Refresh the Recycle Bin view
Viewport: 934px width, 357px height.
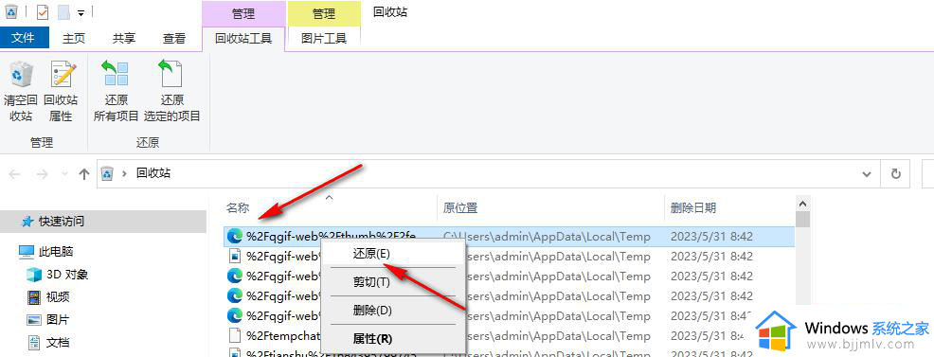(895, 173)
